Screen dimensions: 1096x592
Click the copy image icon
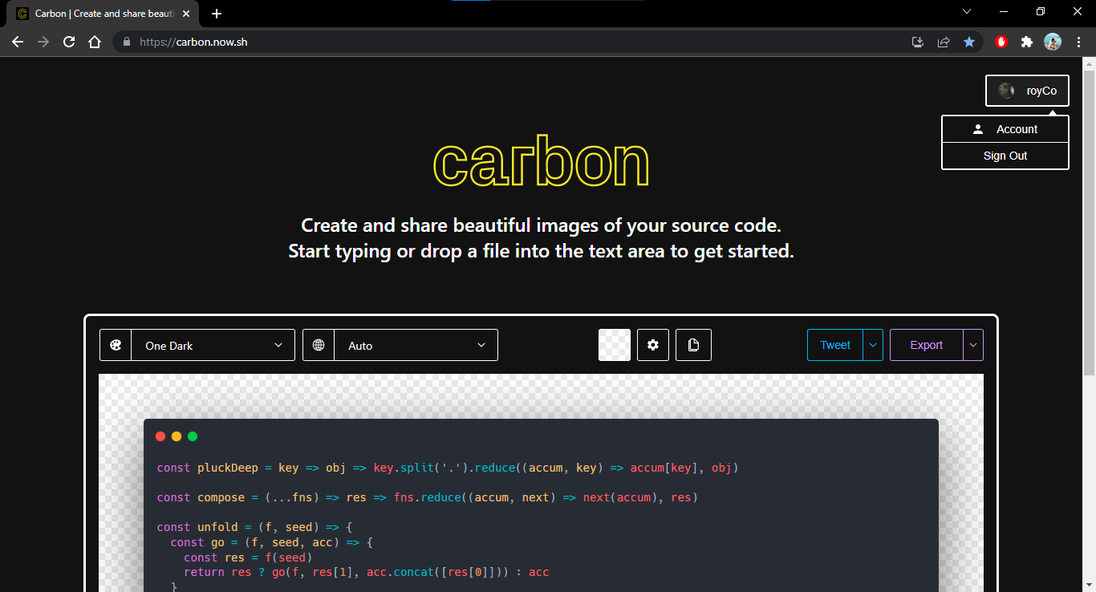[693, 345]
